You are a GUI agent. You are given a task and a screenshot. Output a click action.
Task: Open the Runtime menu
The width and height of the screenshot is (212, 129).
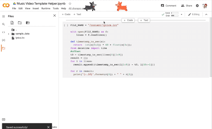(46, 8)
